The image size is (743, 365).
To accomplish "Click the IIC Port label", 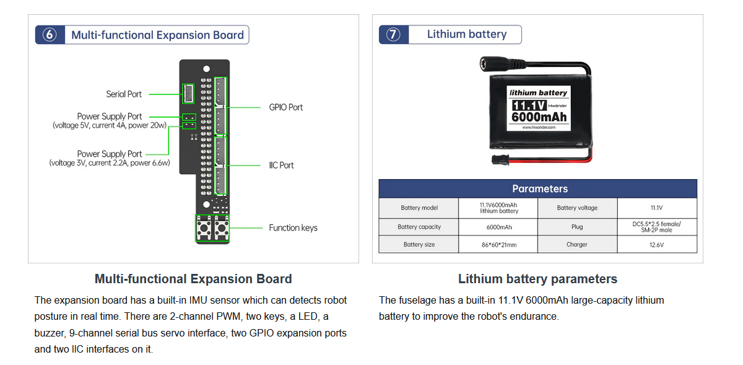I will 281,165.
